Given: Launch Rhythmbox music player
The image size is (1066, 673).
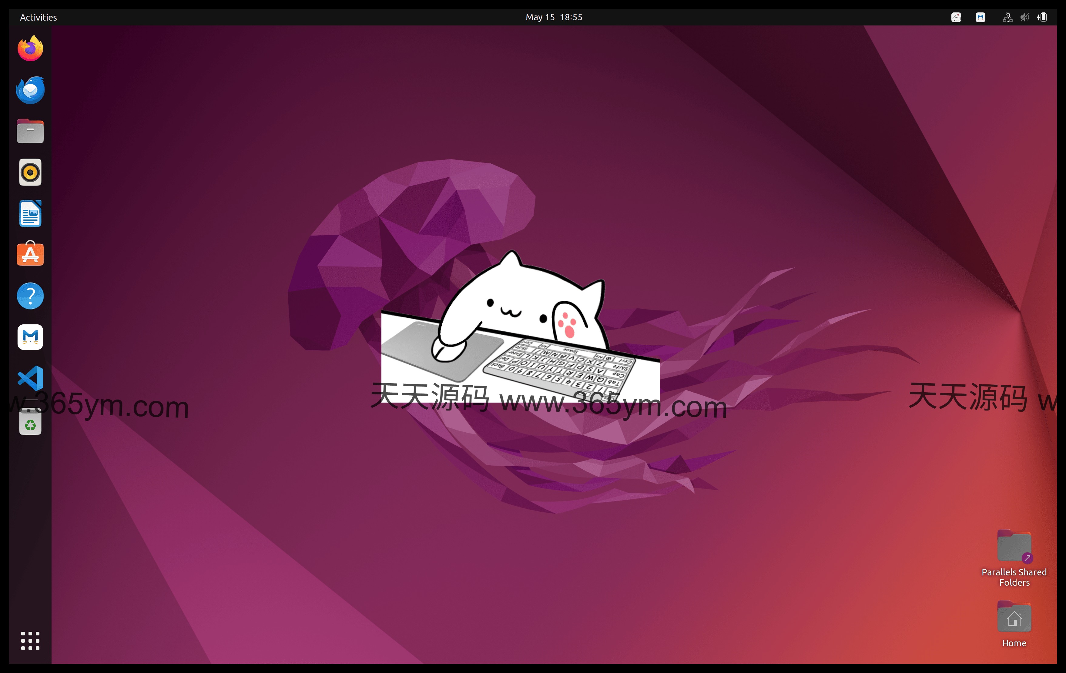Looking at the screenshot, I should (x=30, y=172).
